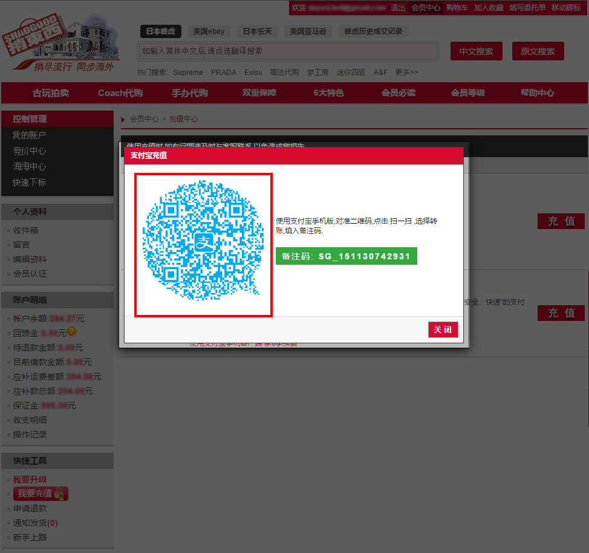Screen dimensions: 589x553
Task: Open the 手办代购 navigation menu
Action: click(190, 92)
